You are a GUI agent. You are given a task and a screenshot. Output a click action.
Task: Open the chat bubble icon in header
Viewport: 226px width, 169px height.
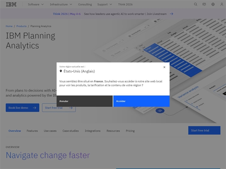204,4
